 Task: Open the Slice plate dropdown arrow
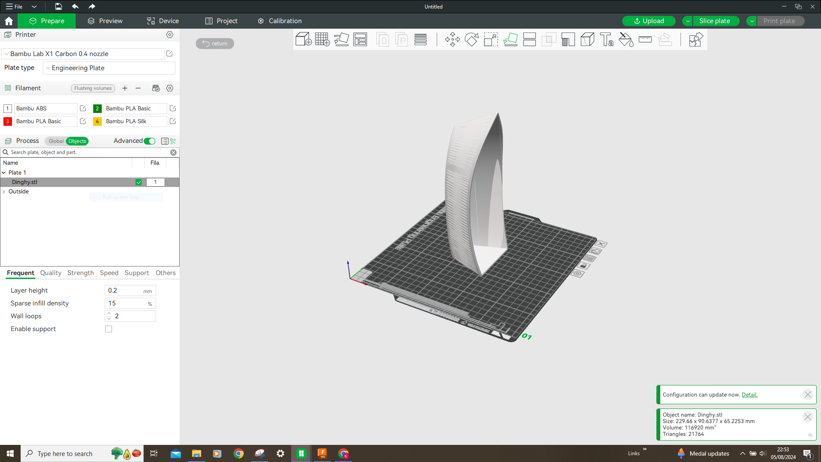point(688,21)
